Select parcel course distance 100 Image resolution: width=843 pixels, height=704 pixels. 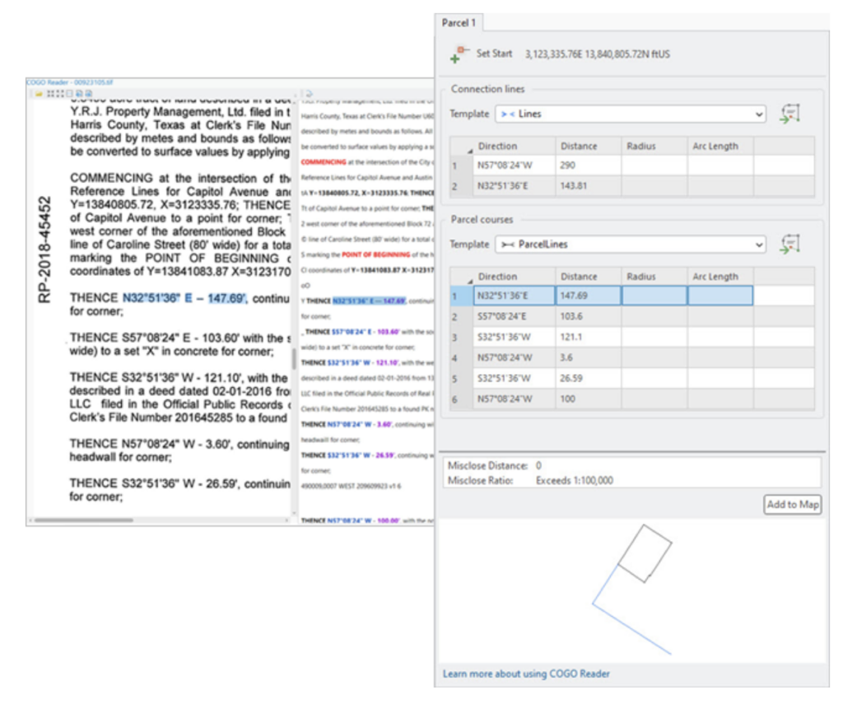589,399
